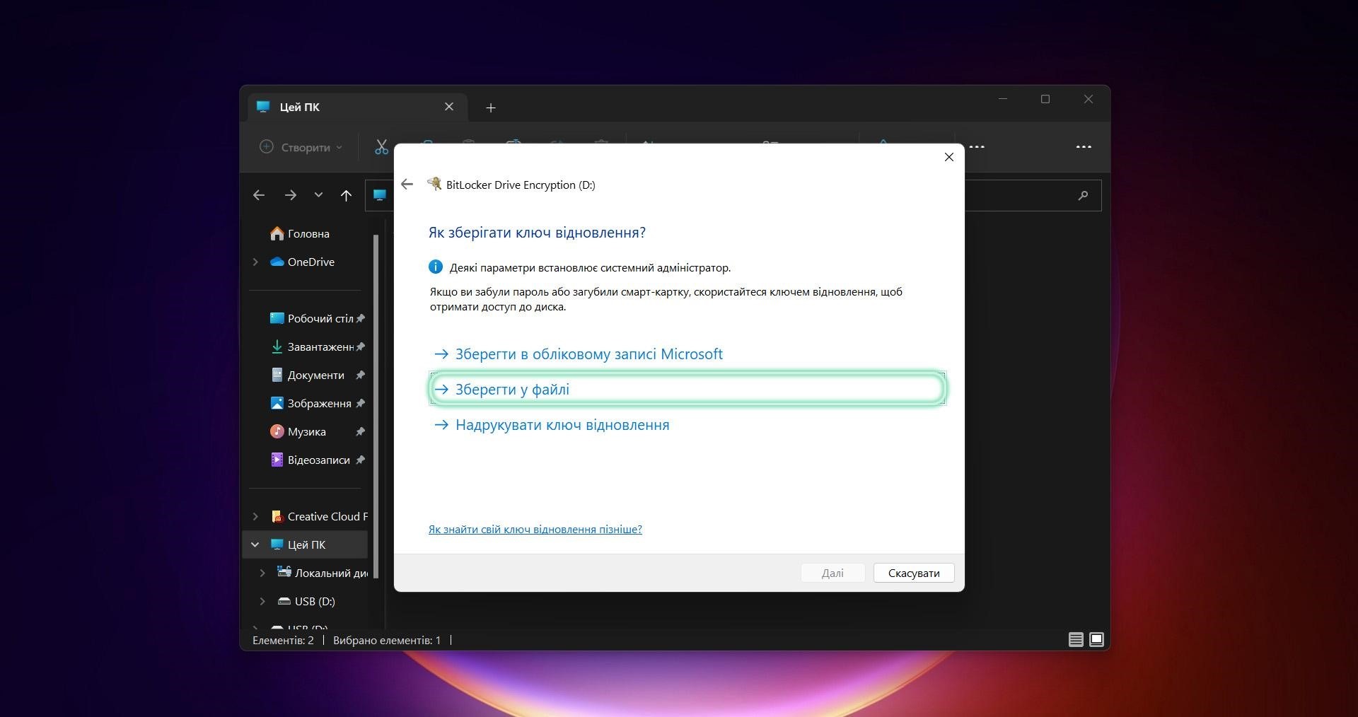This screenshot has width=1358, height=717.
Task: Choose the Save to a file option
Action: click(x=512, y=390)
